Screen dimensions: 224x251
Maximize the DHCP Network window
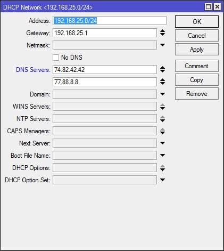[208, 7]
